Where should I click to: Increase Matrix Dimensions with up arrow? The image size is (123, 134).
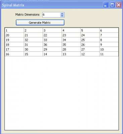point(62,14)
